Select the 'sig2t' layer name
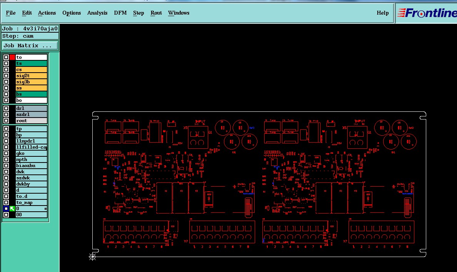The height and width of the screenshot is (272, 457). 32,76
